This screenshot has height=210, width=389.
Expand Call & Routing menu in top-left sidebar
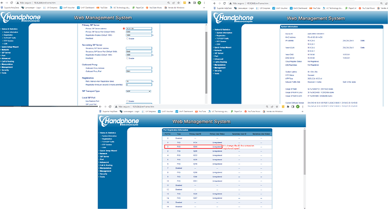click(7, 61)
